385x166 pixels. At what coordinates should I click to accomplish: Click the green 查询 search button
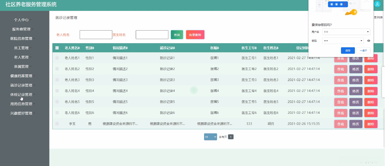coord(177,35)
